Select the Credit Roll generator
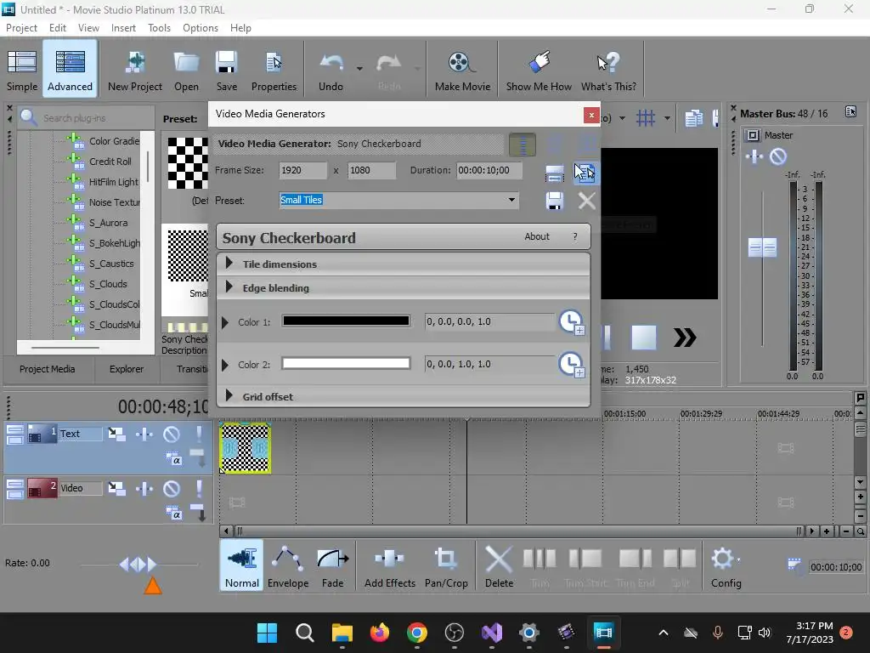This screenshot has height=653, width=870. pos(110,161)
